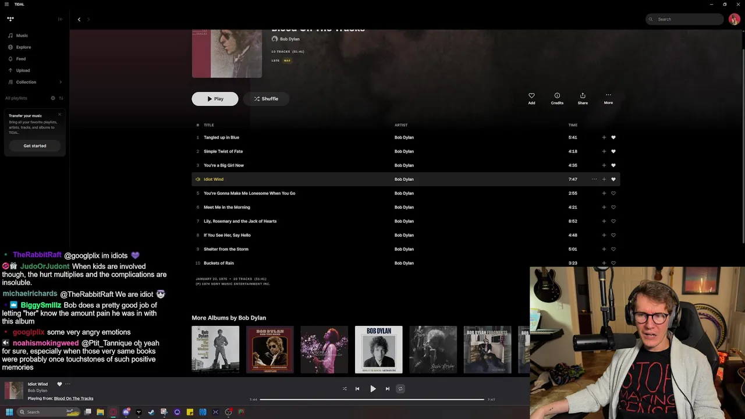Favorite Meet Me in the Morning

click(613, 207)
